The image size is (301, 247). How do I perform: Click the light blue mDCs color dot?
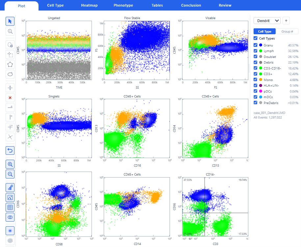coord(261,97)
